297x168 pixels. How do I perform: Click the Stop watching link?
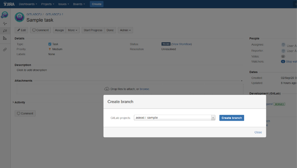[291, 62]
